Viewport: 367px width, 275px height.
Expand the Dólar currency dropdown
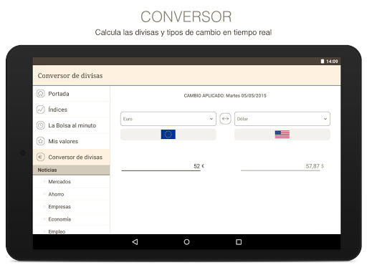tap(282, 119)
